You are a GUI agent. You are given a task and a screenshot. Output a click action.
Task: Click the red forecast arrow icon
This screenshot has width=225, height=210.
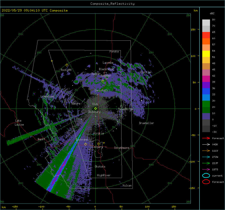pyautogui.click(x=206, y=138)
